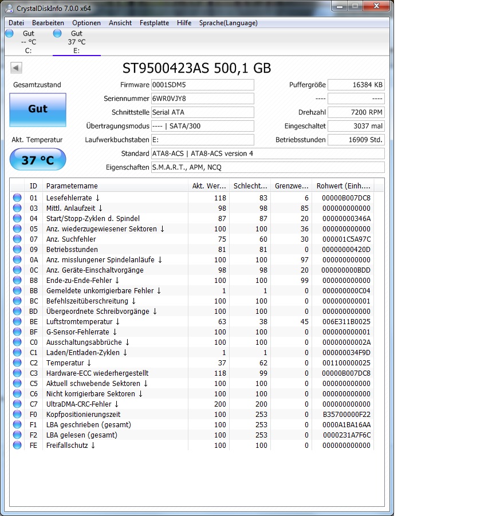Click the blue status icon for drive E:
Screen dimensions: 496x516
coord(57,33)
